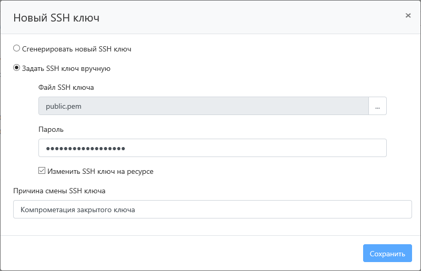Click the Файл SSH ключа field label
Image resolution: width=421 pixels, height=271 pixels.
pyautogui.click(x=66, y=87)
